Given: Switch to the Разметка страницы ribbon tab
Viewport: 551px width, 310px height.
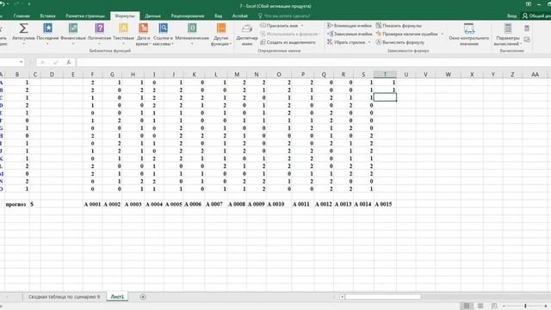Looking at the screenshot, I should pos(85,15).
